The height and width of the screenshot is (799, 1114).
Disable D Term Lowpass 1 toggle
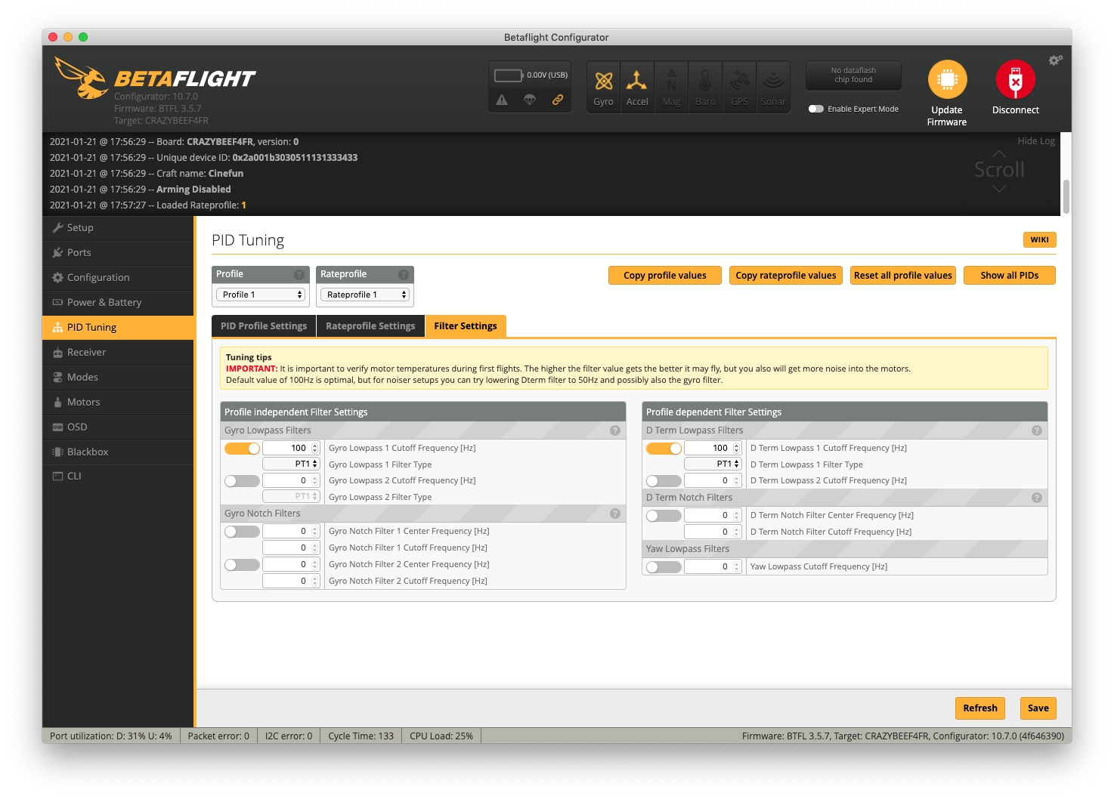664,449
